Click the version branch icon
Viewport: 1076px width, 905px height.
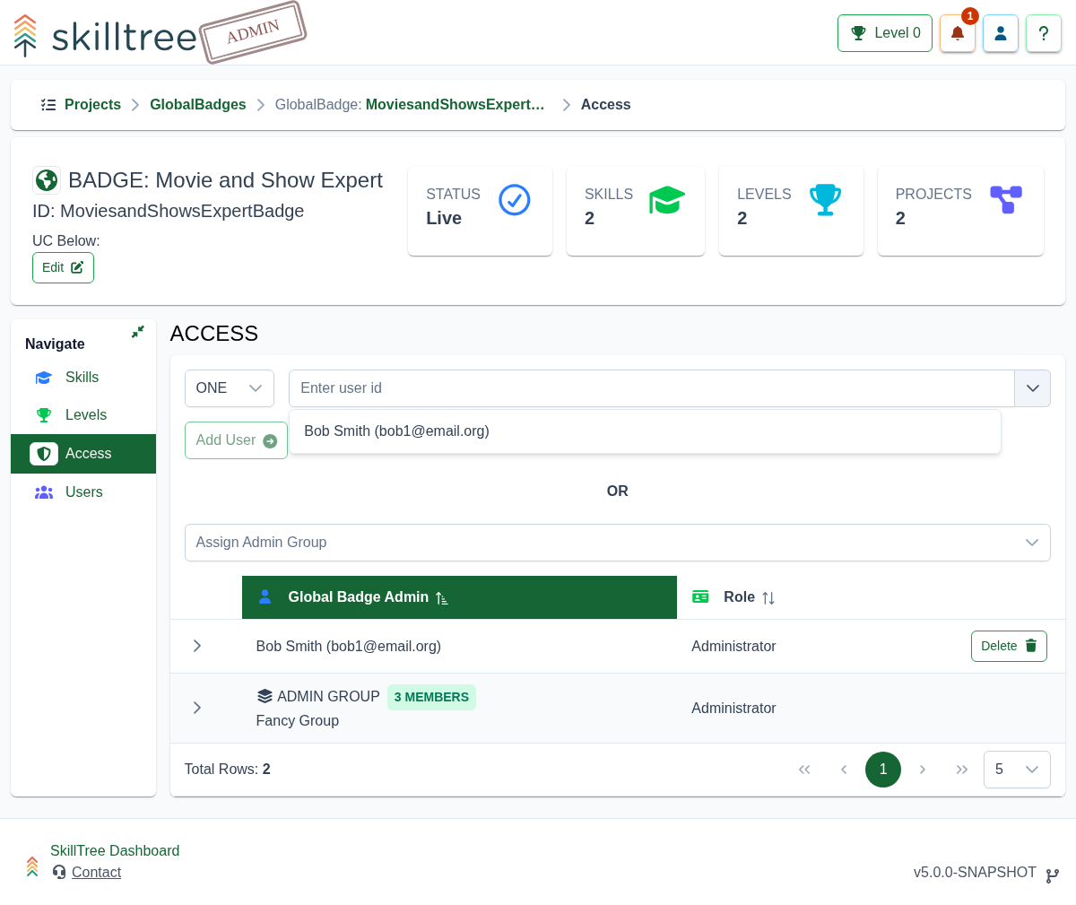pos(1053,875)
